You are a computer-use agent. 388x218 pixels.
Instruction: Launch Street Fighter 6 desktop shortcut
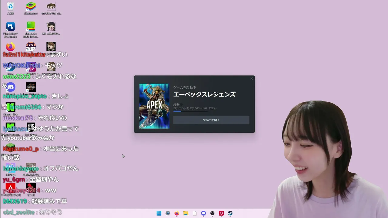31,88
